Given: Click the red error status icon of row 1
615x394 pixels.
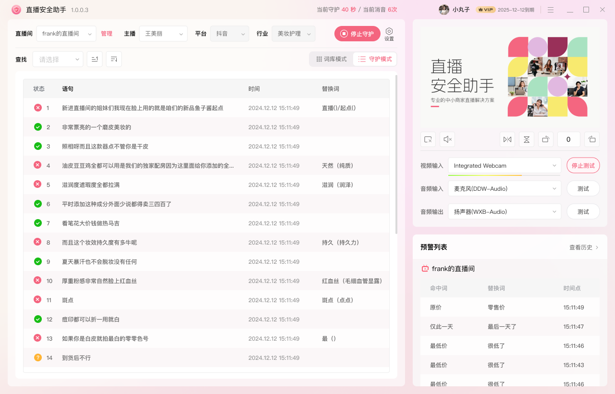Looking at the screenshot, I should [38, 108].
